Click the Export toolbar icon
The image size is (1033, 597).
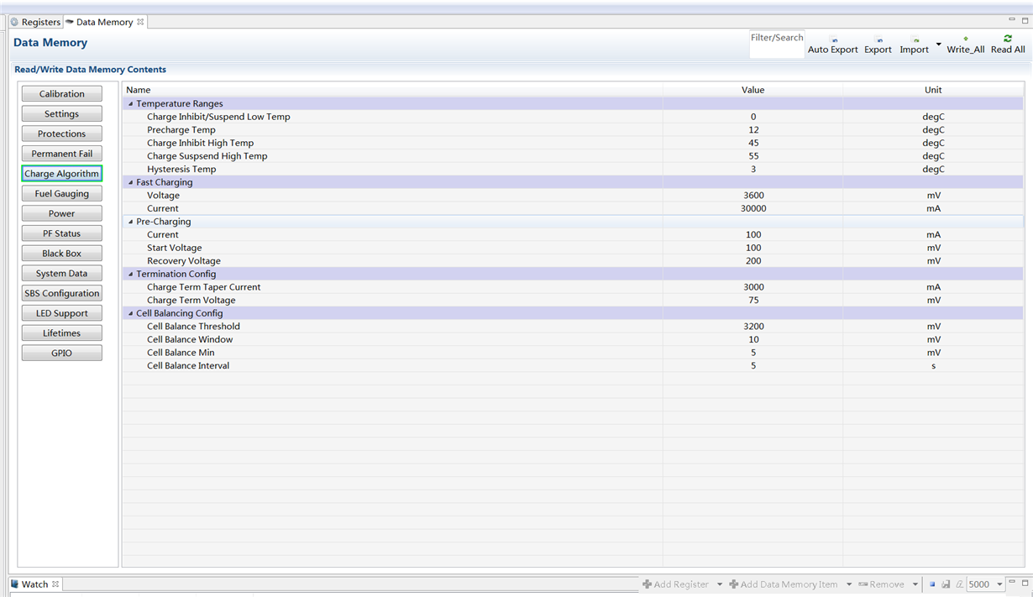(x=878, y=39)
